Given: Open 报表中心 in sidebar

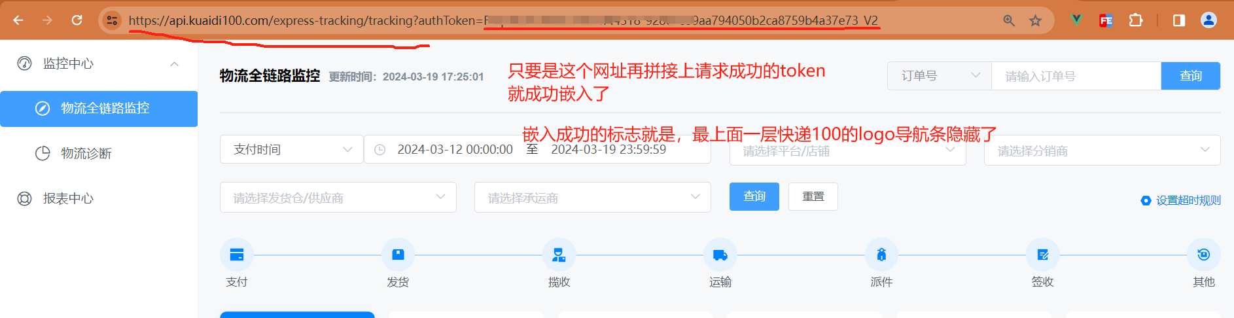Looking at the screenshot, I should pos(68,198).
